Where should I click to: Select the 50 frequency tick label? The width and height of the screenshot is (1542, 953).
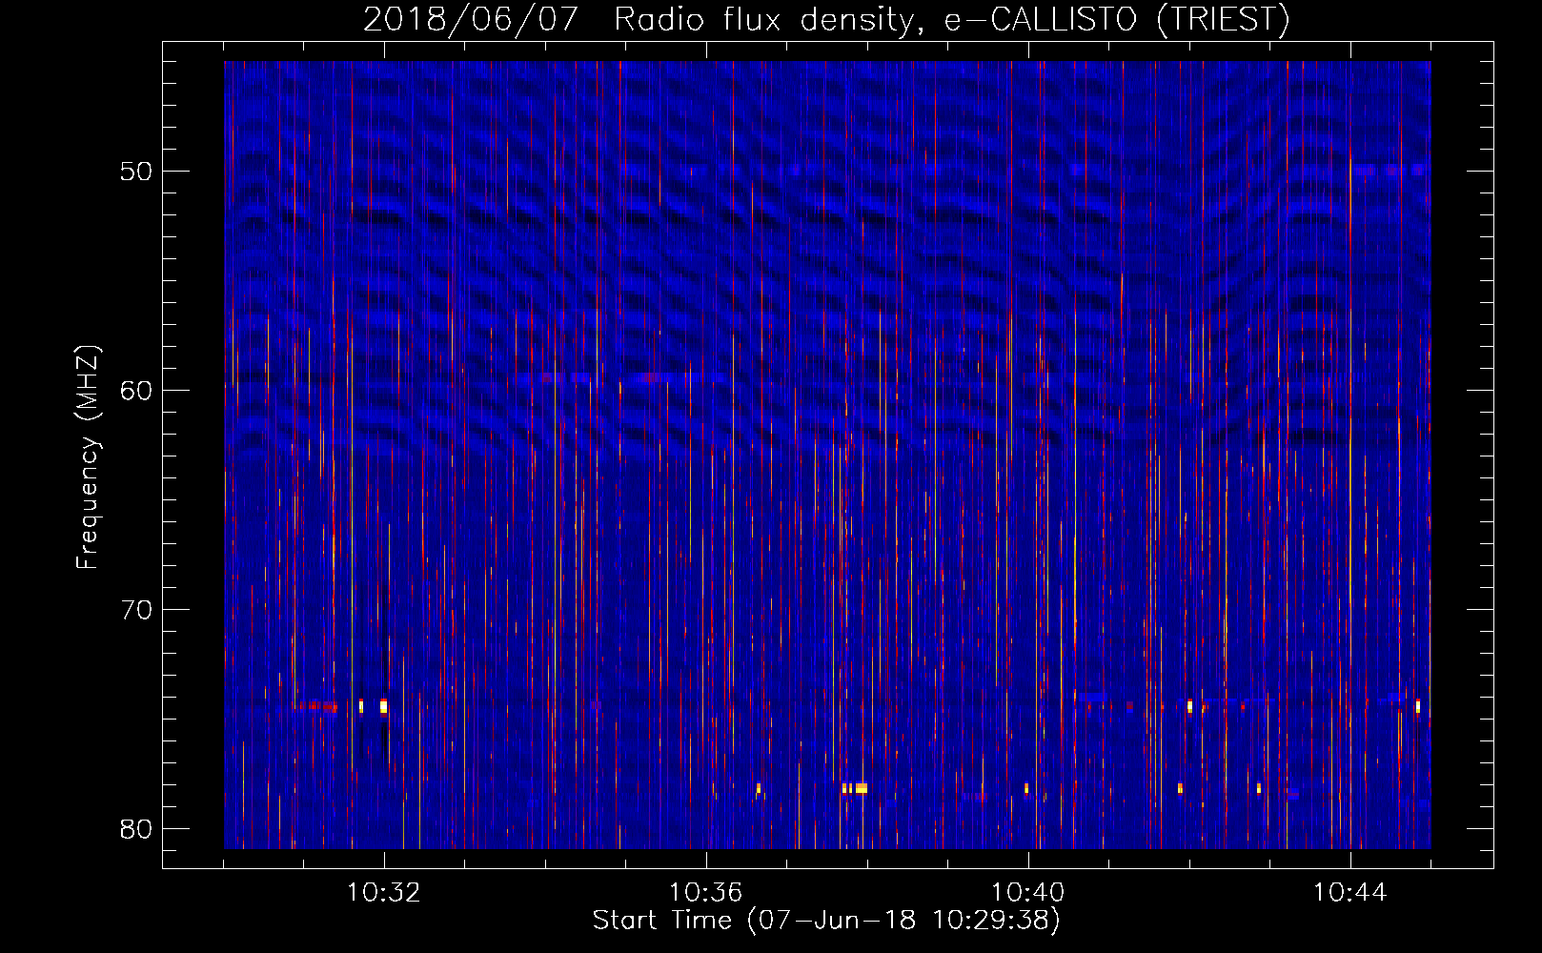[136, 172]
